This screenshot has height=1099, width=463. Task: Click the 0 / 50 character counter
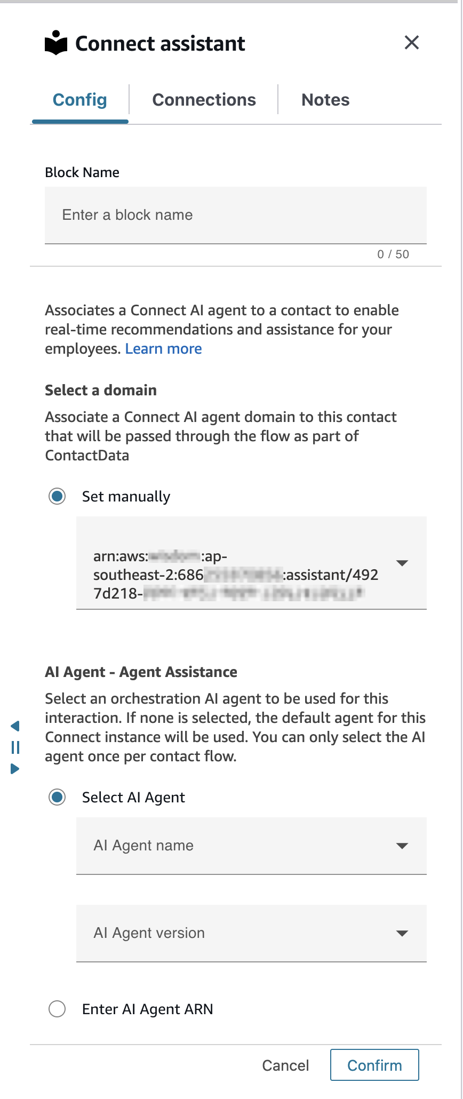tap(393, 254)
